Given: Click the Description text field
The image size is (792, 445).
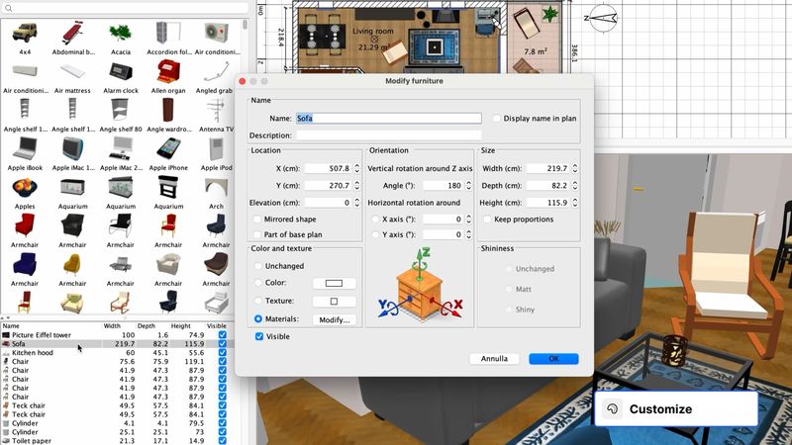Looking at the screenshot, I should (388, 135).
